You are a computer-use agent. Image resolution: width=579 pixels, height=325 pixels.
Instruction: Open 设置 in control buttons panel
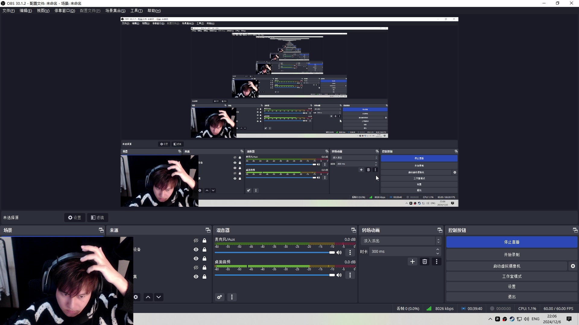[x=512, y=286]
